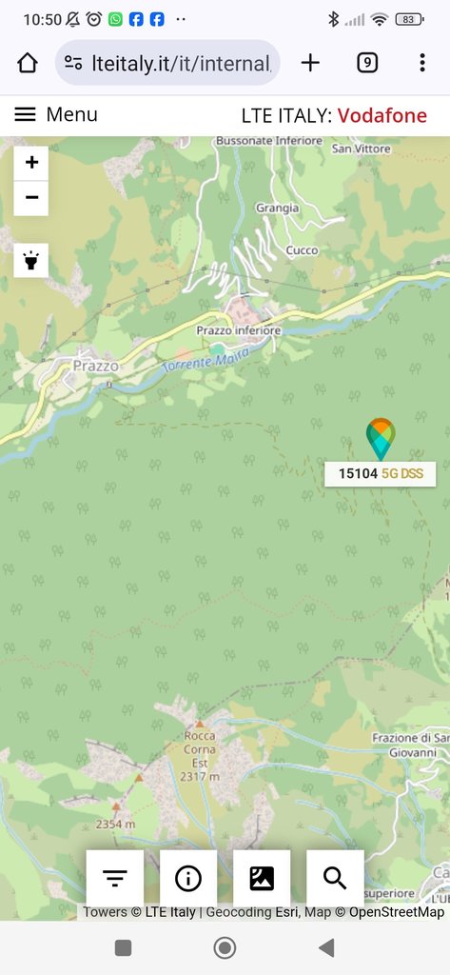Open the magnifier search tool
The height and width of the screenshot is (975, 450).
pyautogui.click(x=335, y=879)
